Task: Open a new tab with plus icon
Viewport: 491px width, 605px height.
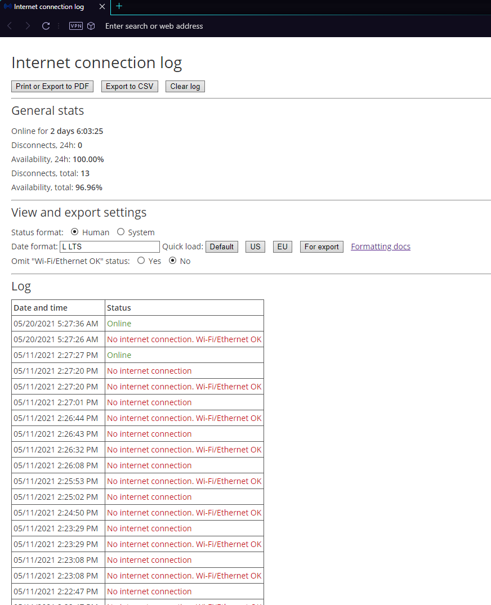Action: tap(119, 7)
